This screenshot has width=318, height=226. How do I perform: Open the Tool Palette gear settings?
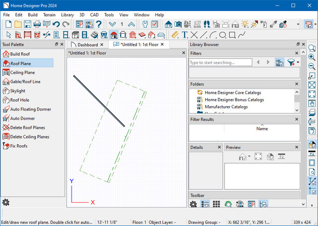pos(6,202)
